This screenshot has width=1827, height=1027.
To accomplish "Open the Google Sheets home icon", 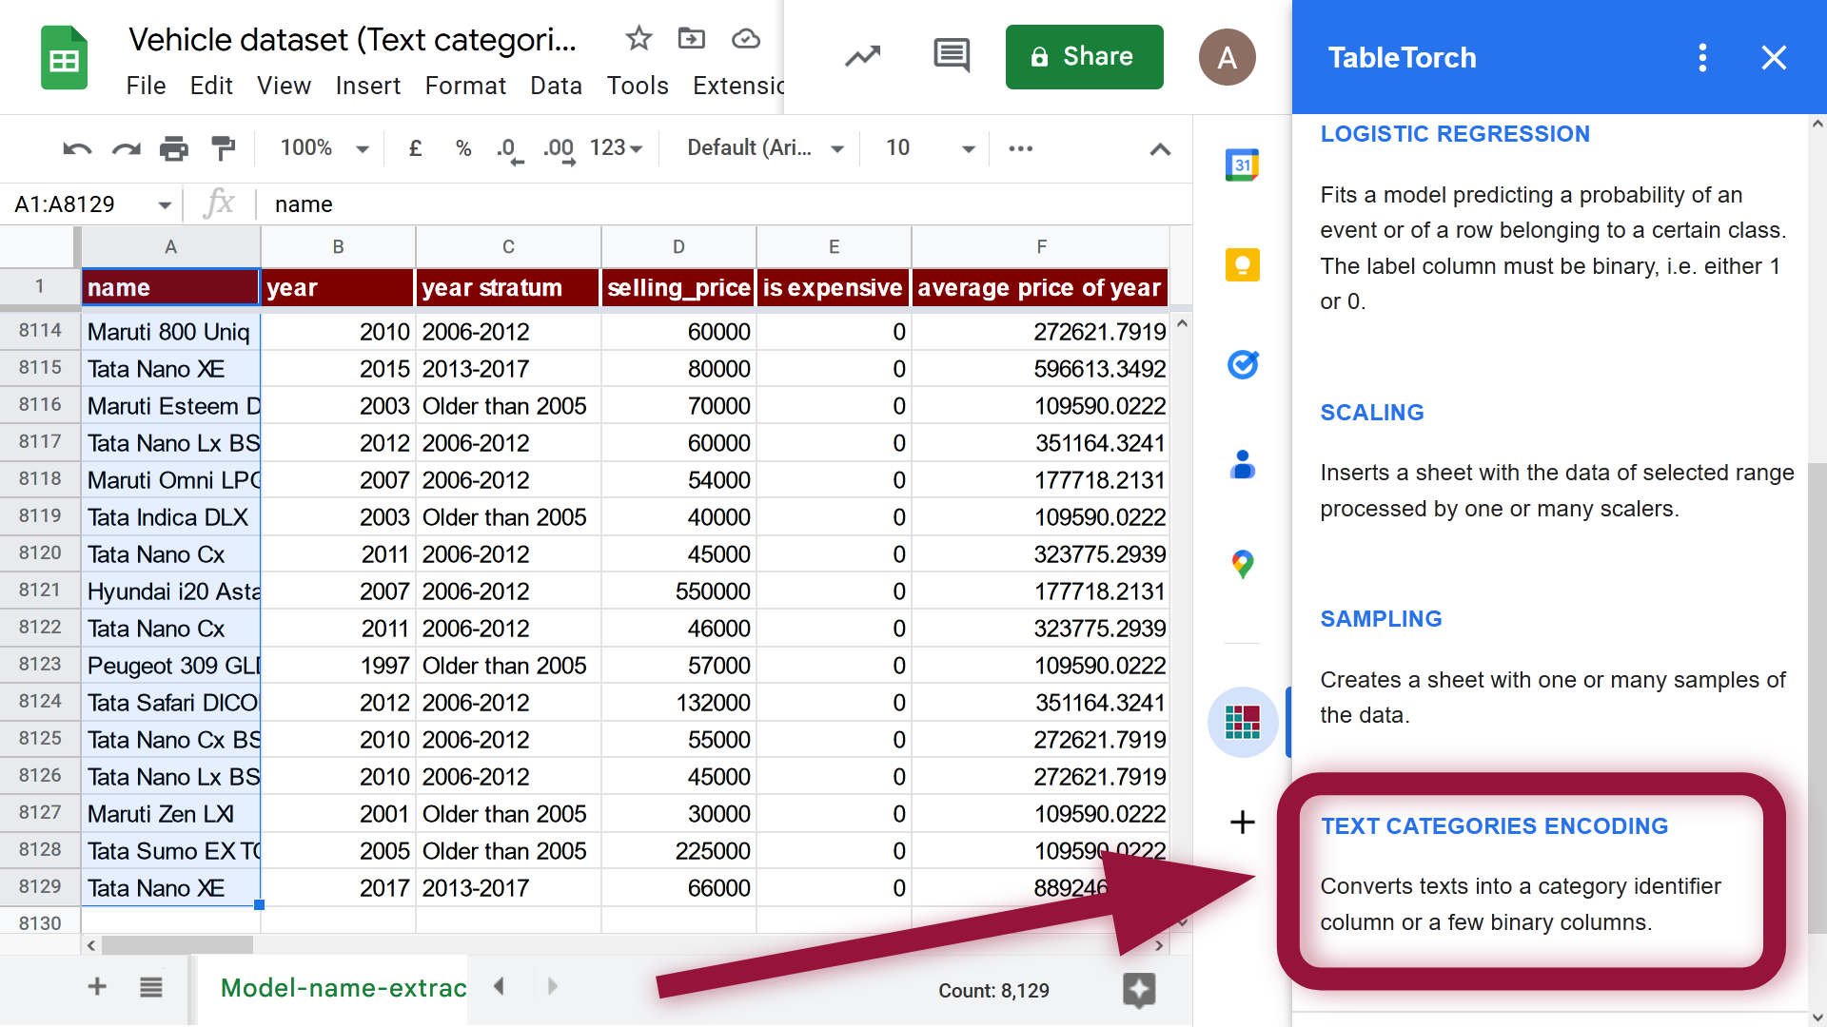I will click(x=64, y=59).
